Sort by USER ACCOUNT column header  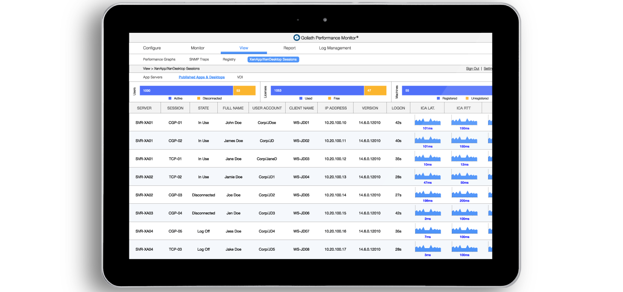267,108
